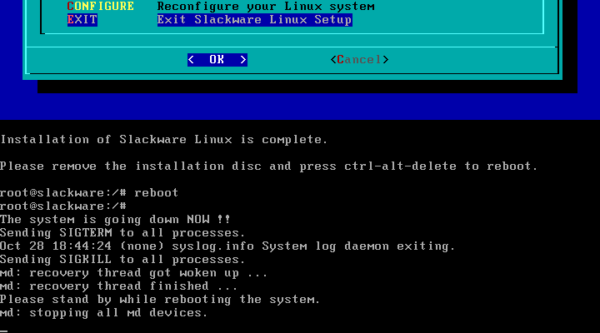Click 'md: recovery thread finished ...' line
The width and height of the screenshot is (600, 333).
pyautogui.click(x=118, y=286)
